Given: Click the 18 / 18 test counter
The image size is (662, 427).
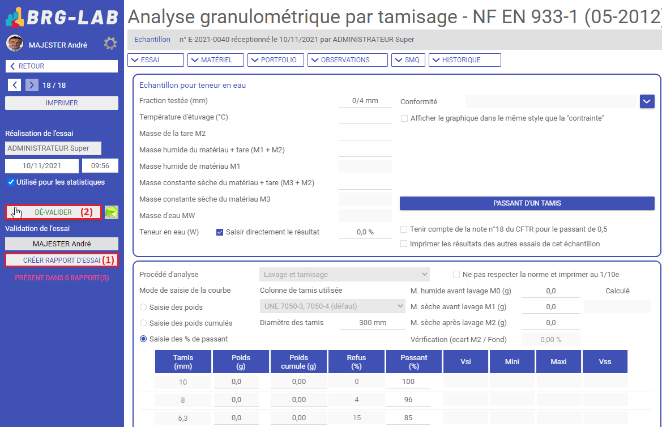Looking at the screenshot, I should (54, 86).
